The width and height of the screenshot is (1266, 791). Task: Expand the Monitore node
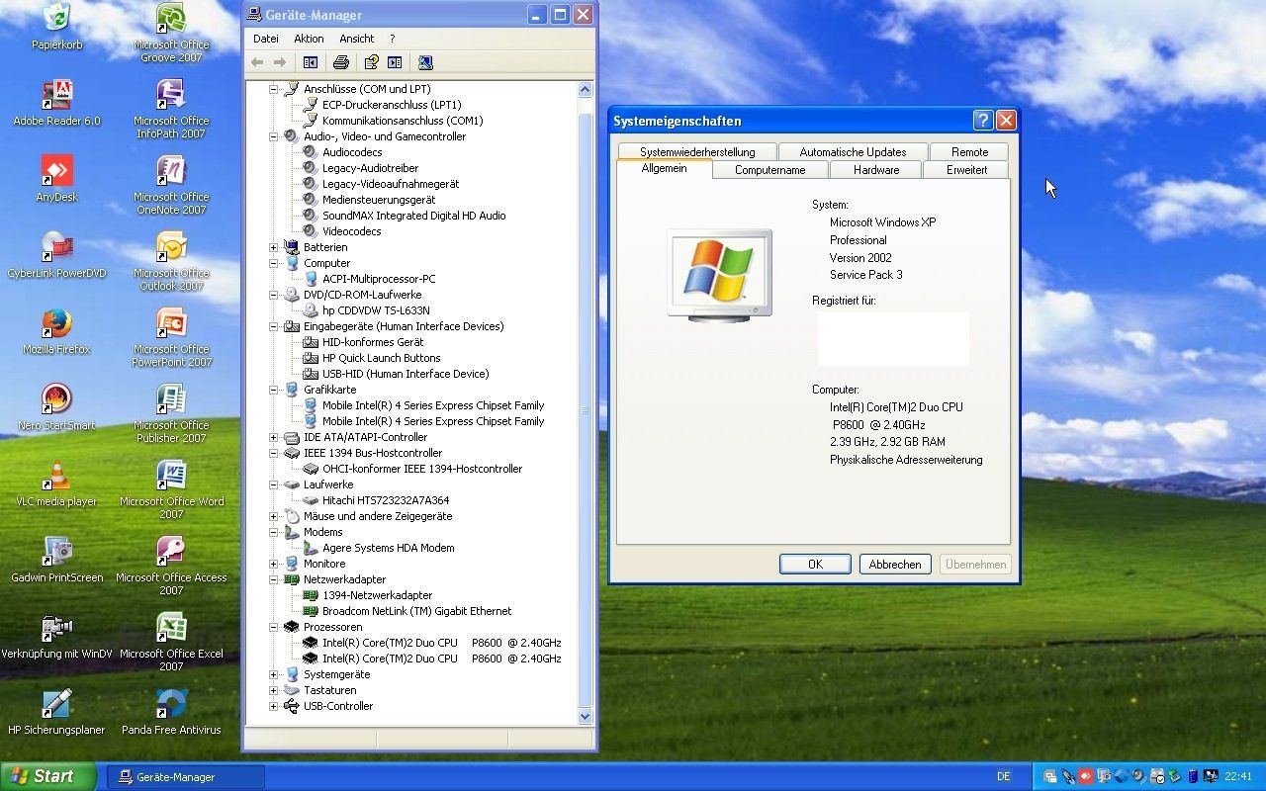pyautogui.click(x=274, y=564)
